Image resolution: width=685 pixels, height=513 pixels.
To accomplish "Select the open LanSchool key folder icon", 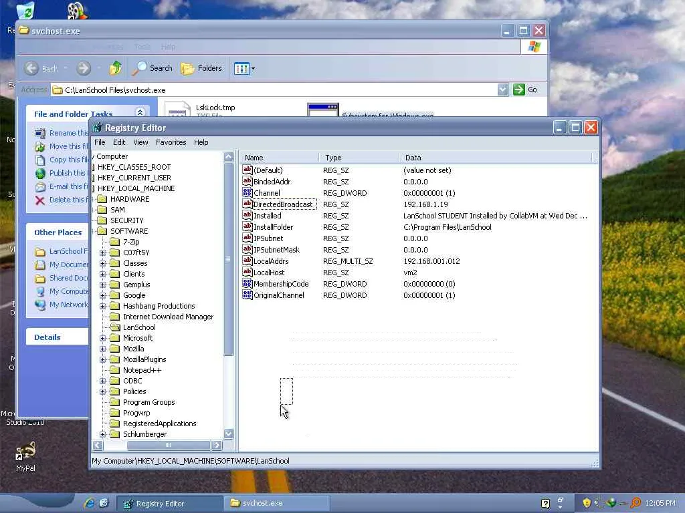I will click(x=115, y=327).
